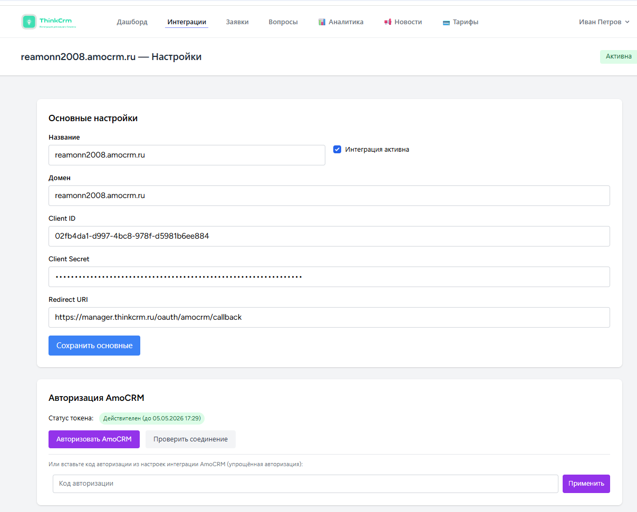This screenshot has height=512, width=637.
Task: Click the Активна status badge
Action: click(619, 57)
